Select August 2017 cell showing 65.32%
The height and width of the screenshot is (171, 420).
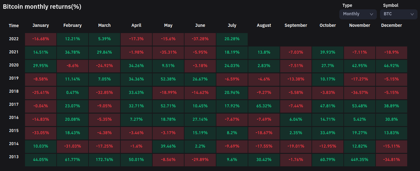coord(264,106)
